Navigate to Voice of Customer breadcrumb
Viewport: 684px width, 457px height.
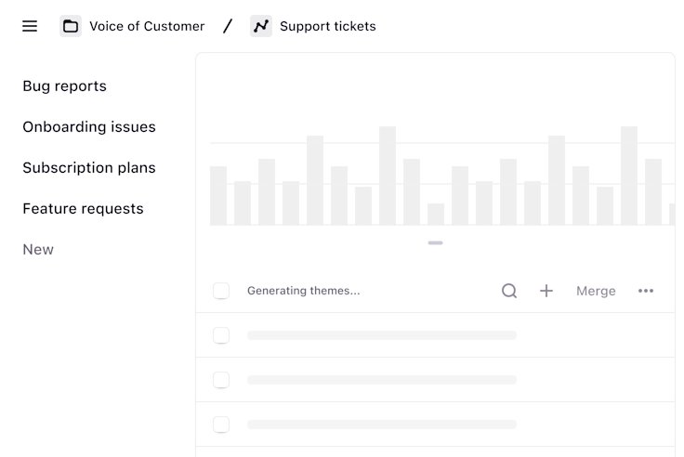147,26
